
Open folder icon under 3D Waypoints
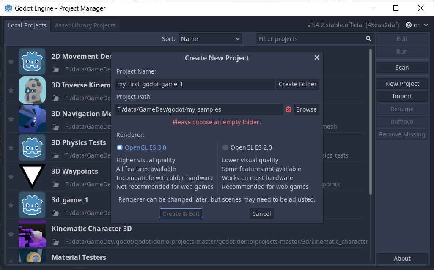pos(56,184)
